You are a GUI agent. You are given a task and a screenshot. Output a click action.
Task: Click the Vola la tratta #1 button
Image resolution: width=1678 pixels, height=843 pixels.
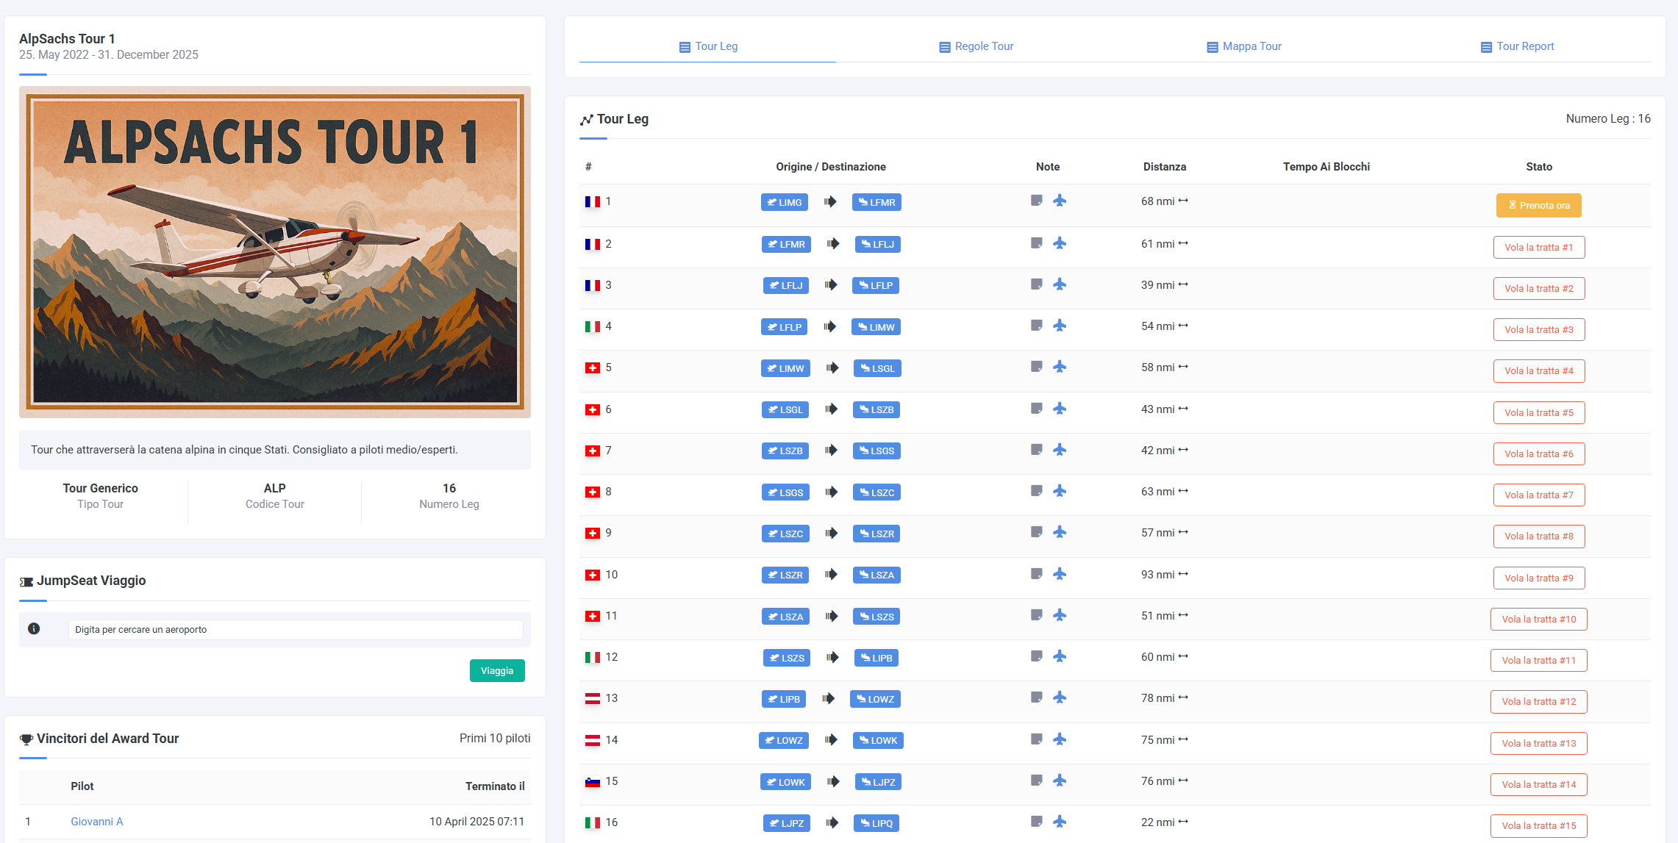(x=1538, y=247)
